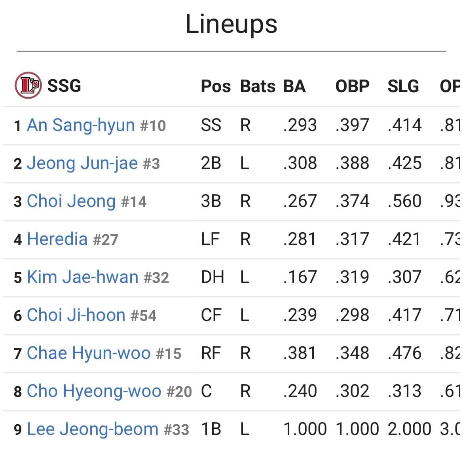
Task: Click the BA column header
Action: 294,86
